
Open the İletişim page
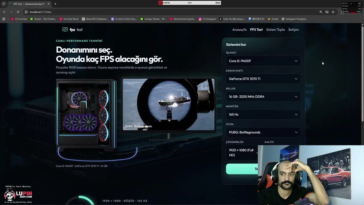(x=293, y=30)
